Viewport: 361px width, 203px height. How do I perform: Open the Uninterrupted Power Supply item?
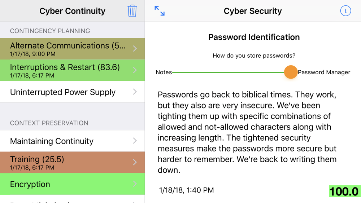[x=72, y=92]
